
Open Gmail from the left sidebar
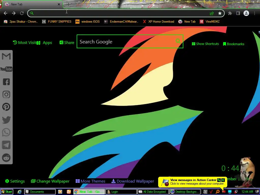click(x=6, y=56)
